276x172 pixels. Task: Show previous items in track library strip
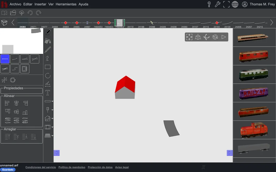click(x=13, y=23)
